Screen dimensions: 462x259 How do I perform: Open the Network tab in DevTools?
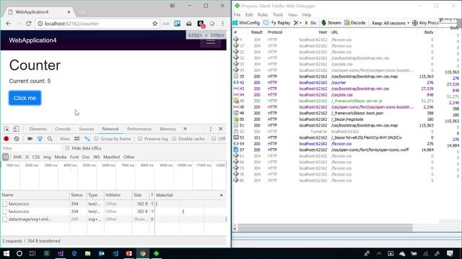point(110,129)
